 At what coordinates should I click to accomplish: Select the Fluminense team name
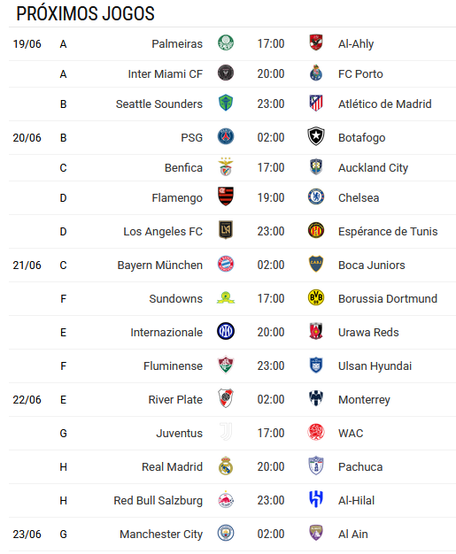coord(173,366)
